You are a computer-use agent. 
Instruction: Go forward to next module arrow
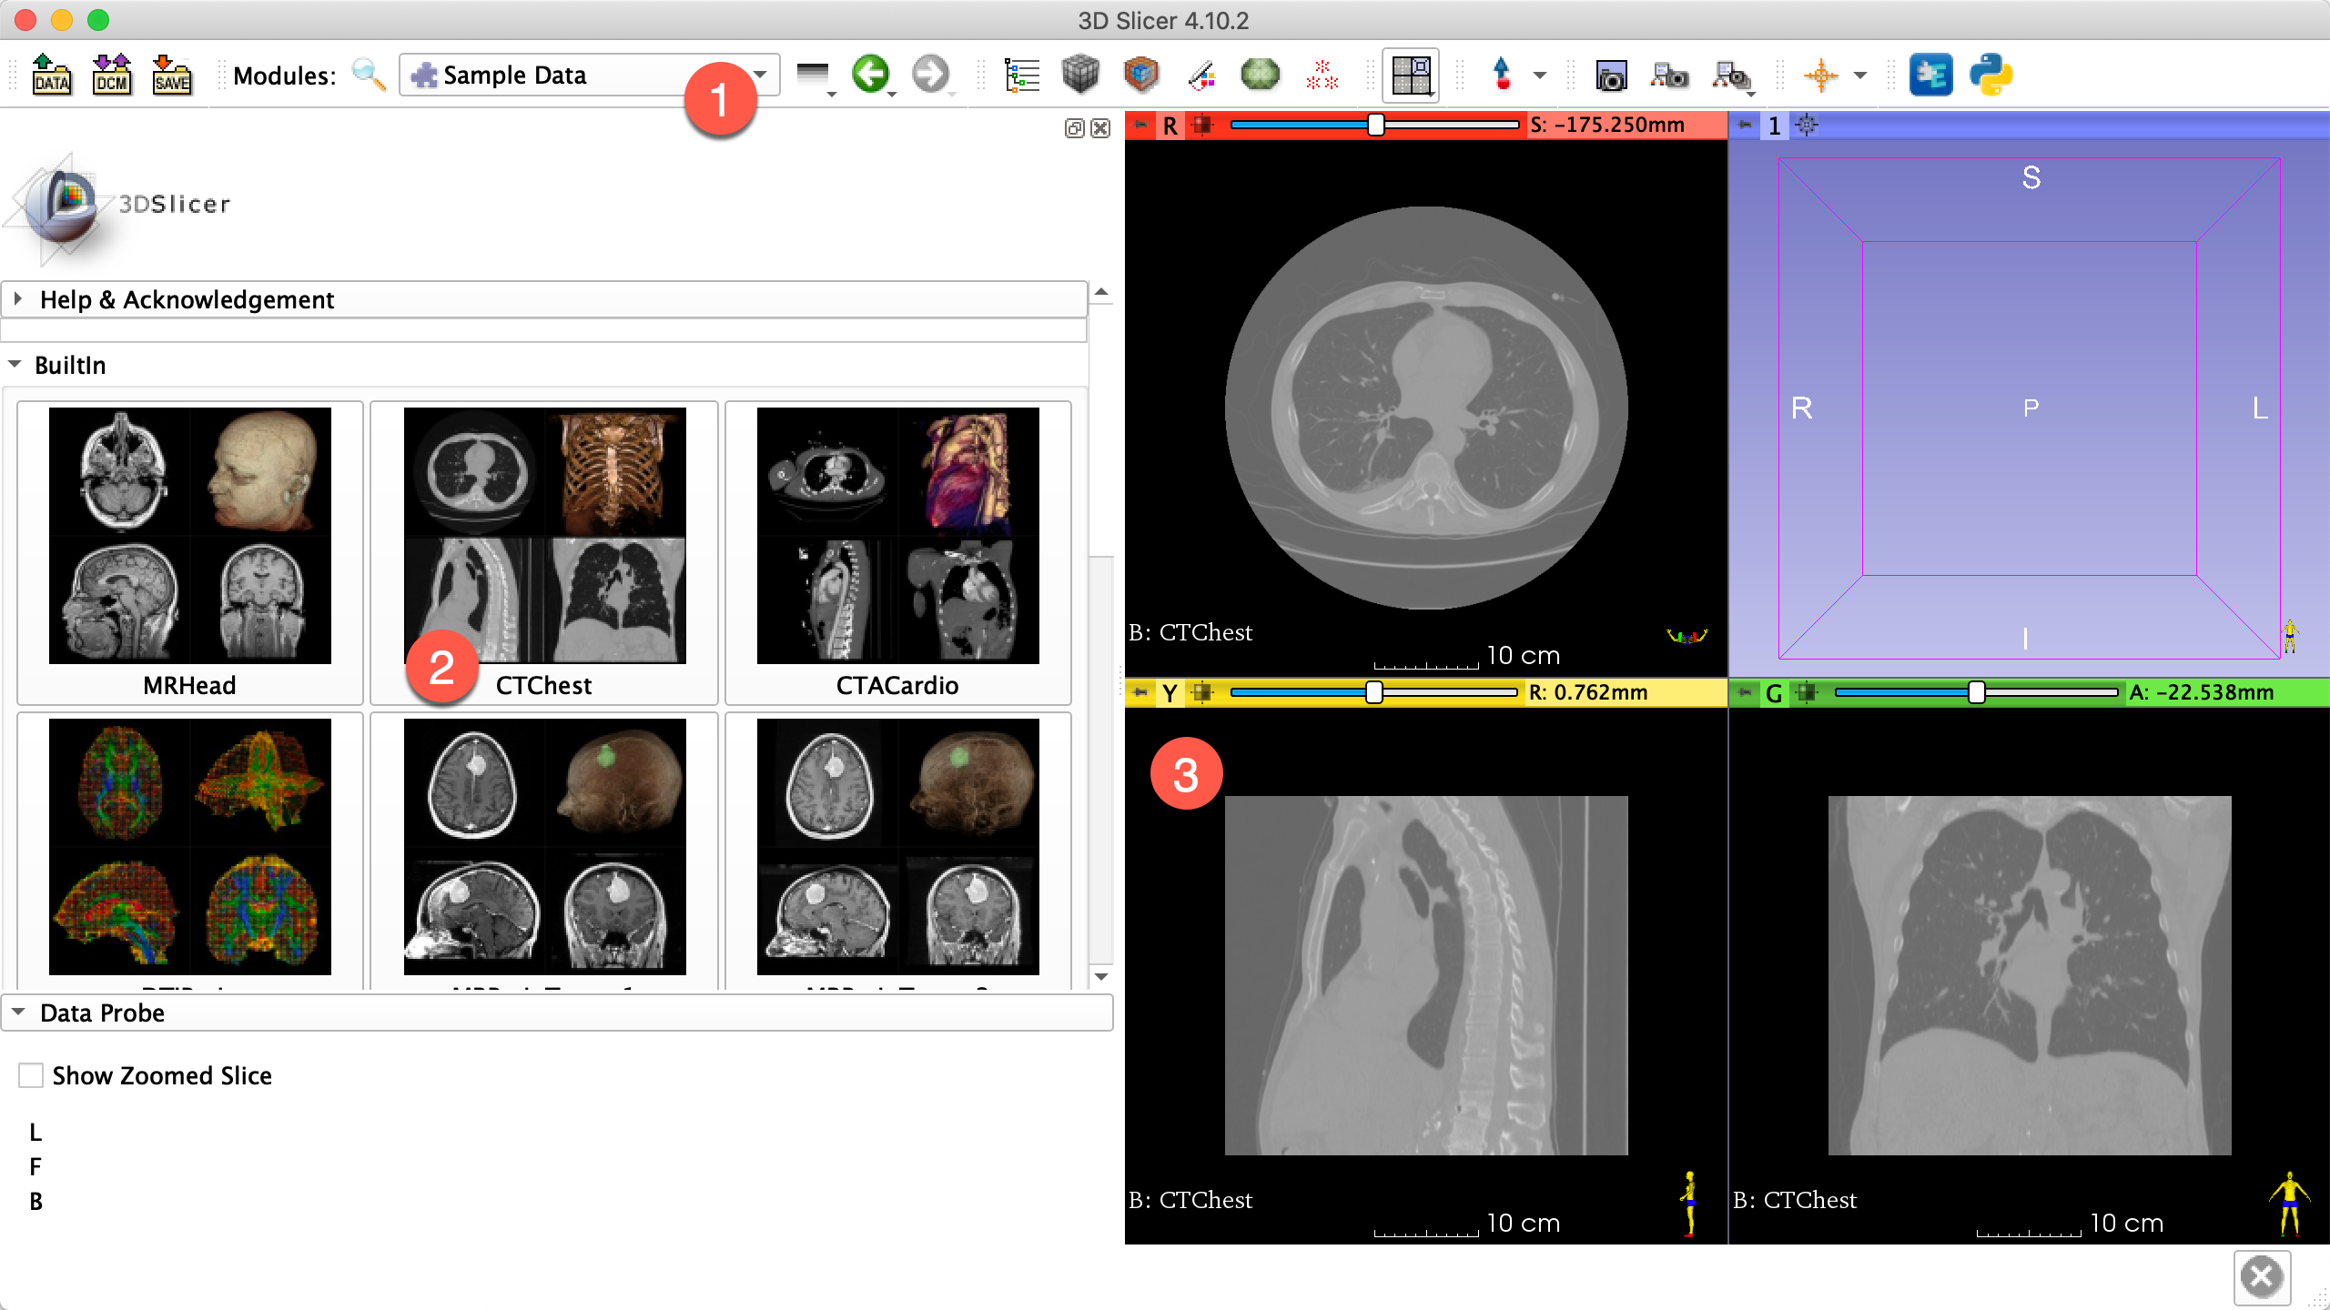(931, 75)
